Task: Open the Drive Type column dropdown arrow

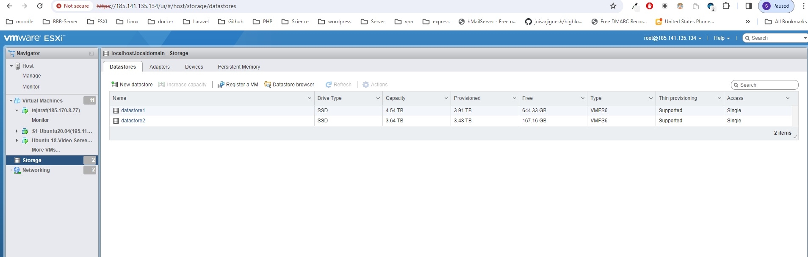Action: coord(378,98)
